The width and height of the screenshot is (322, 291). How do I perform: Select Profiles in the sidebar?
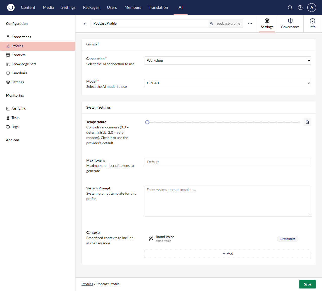pos(38,46)
